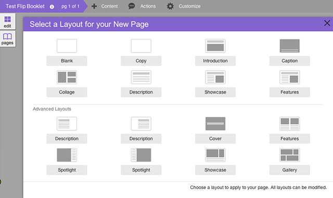The width and height of the screenshot is (333, 198).
Task: Click the Features button below Caption
Action: (x=290, y=93)
